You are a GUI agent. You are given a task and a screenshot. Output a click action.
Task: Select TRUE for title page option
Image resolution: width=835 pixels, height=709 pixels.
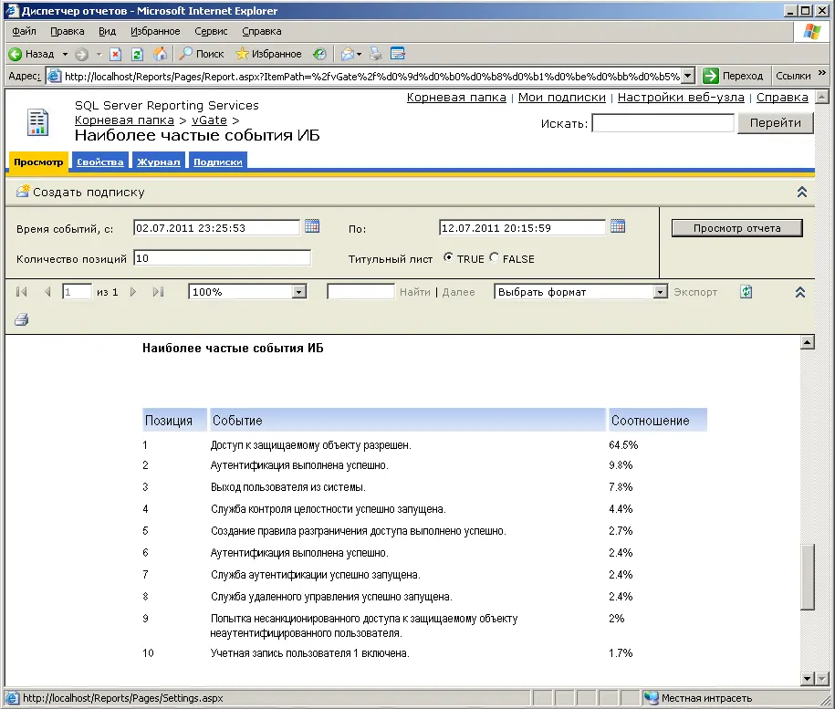click(x=448, y=258)
